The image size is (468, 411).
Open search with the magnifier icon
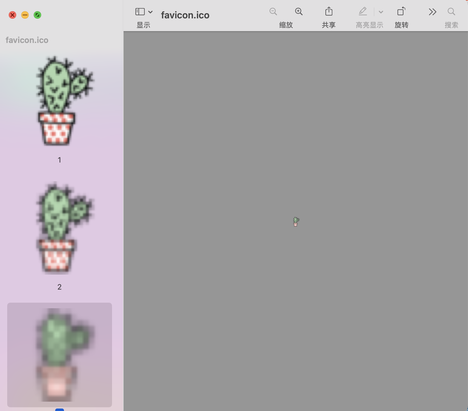tap(451, 12)
